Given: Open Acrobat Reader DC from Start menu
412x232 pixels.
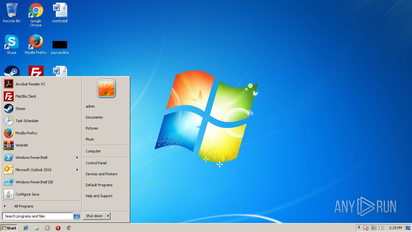Looking at the screenshot, I should [41, 84].
